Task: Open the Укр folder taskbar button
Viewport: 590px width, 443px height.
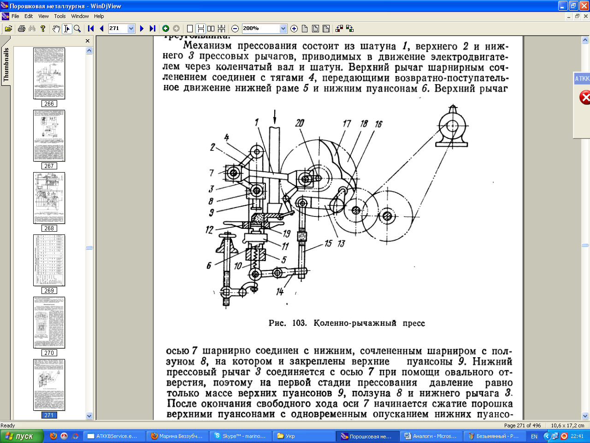Action: point(304,436)
